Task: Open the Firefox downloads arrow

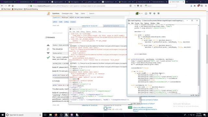Action: (191, 6)
